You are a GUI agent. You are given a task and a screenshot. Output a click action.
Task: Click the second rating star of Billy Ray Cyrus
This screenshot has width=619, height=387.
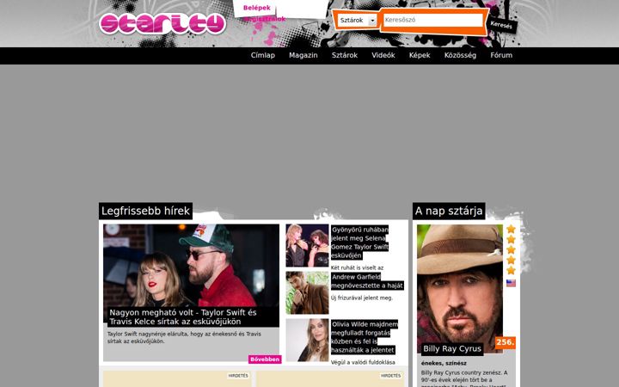tap(512, 239)
